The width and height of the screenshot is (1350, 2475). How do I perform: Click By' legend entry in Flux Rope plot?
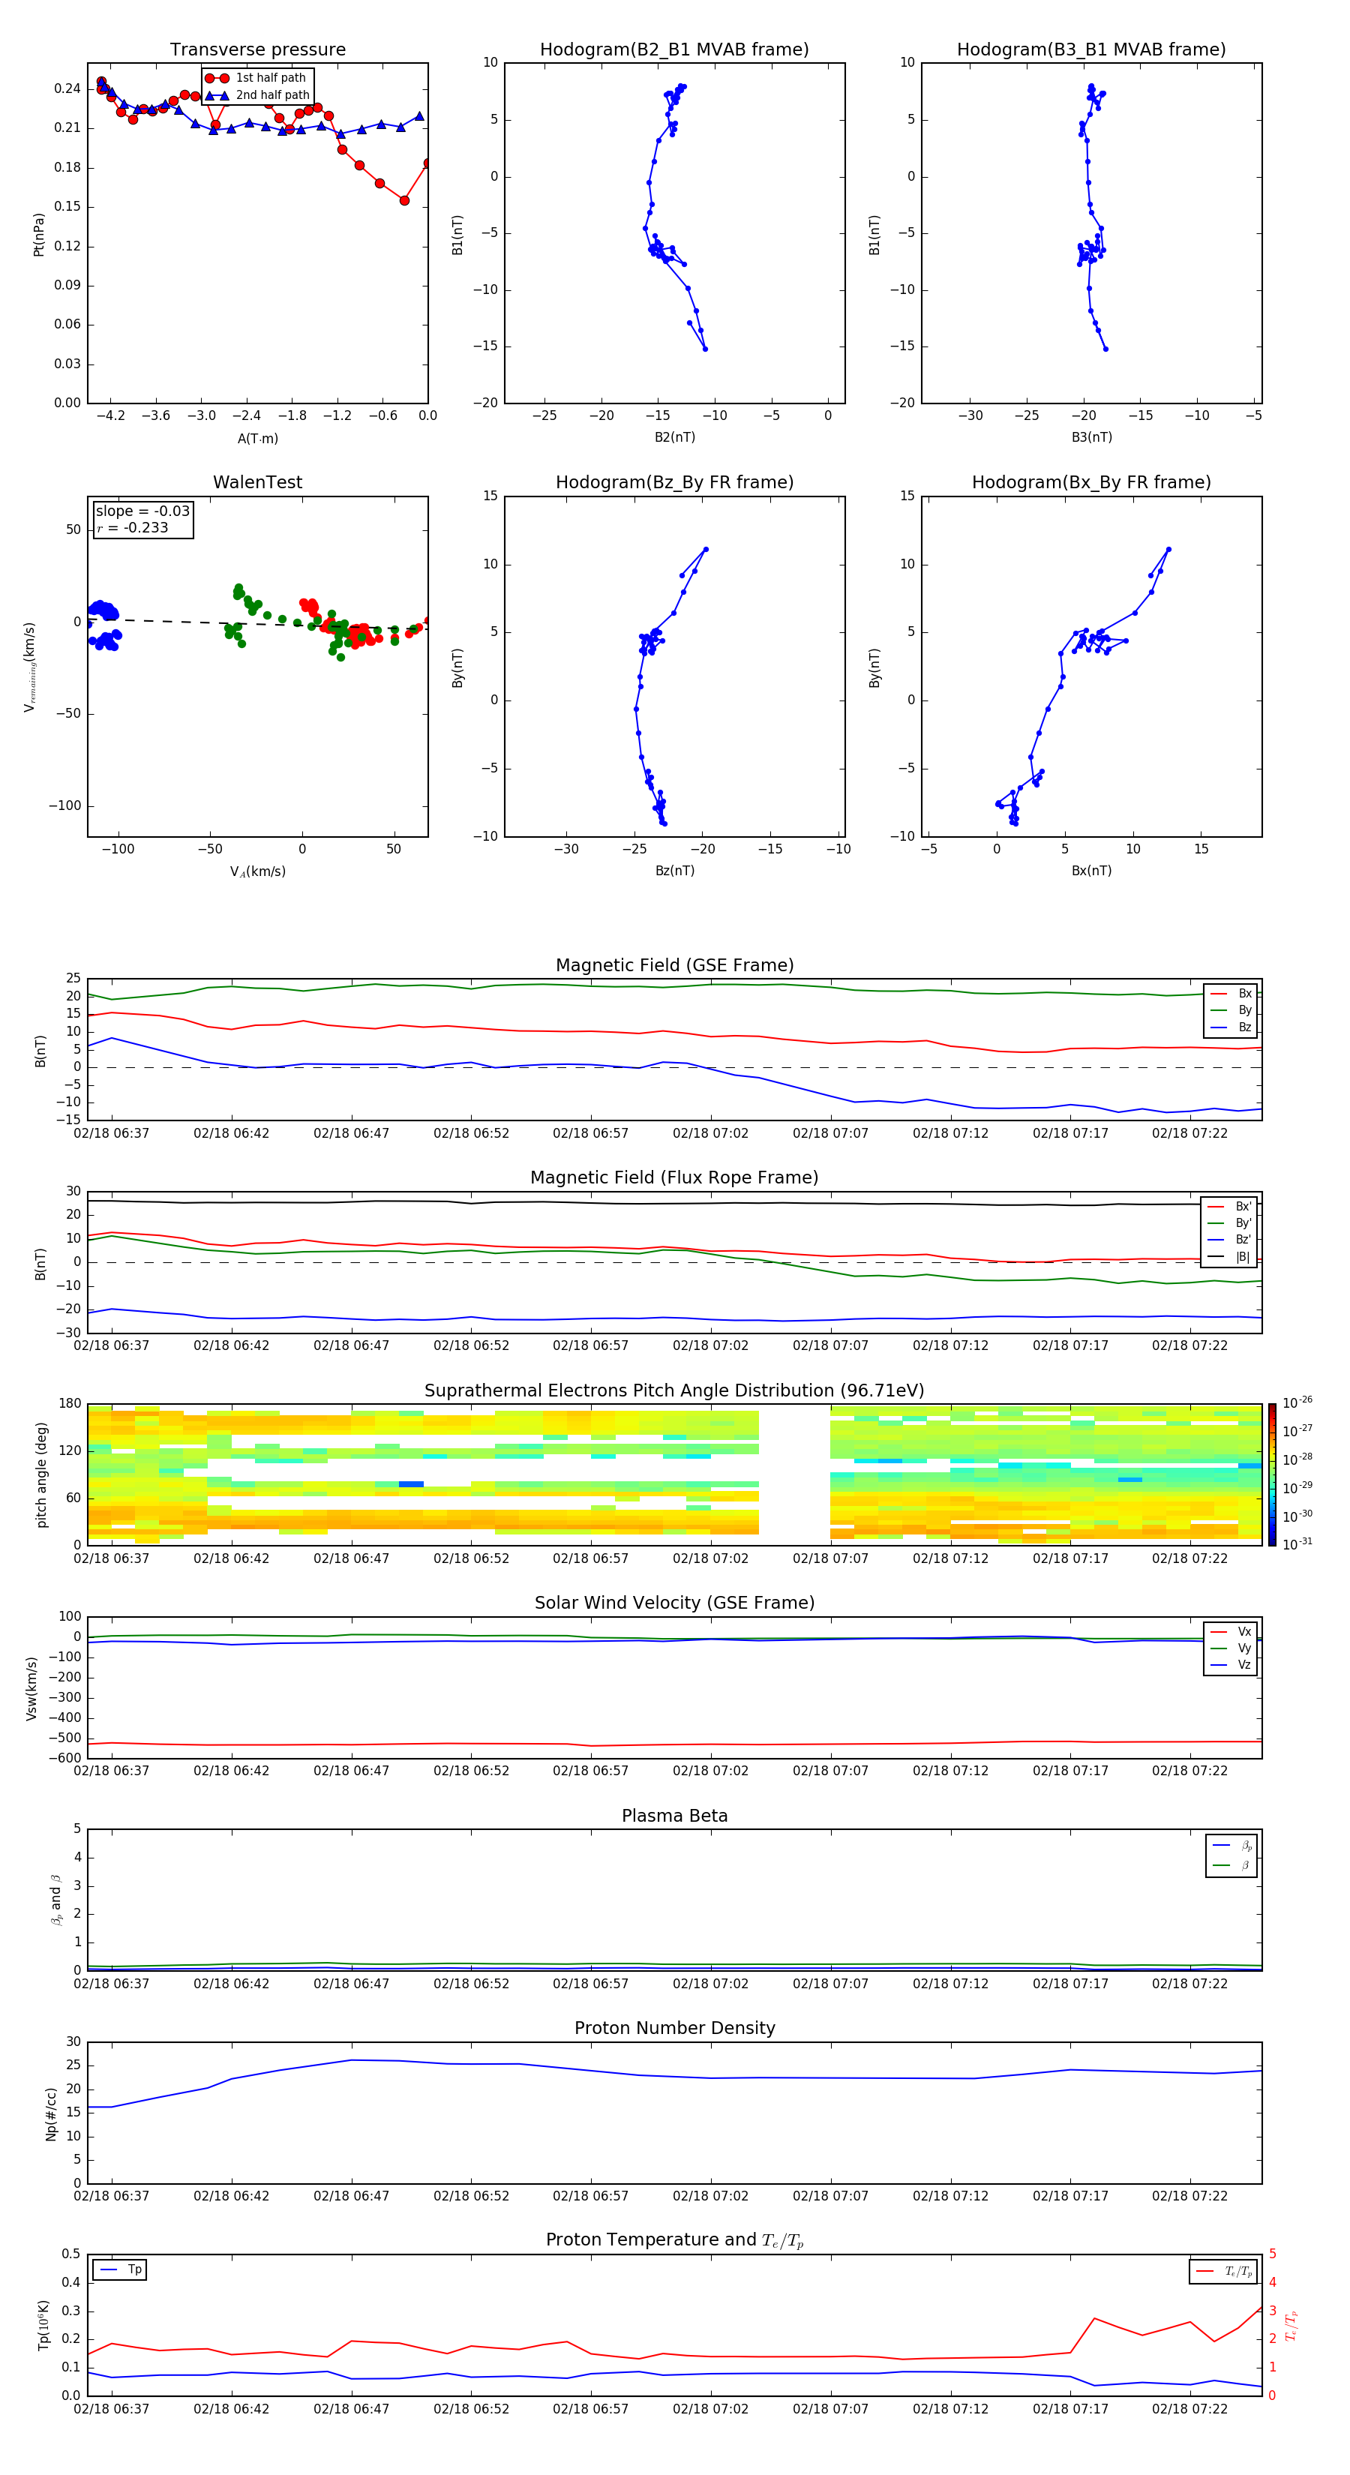coord(1230,1223)
